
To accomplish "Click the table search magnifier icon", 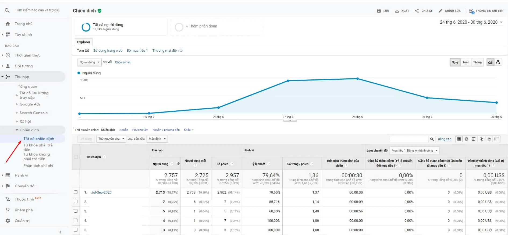I will (432, 139).
